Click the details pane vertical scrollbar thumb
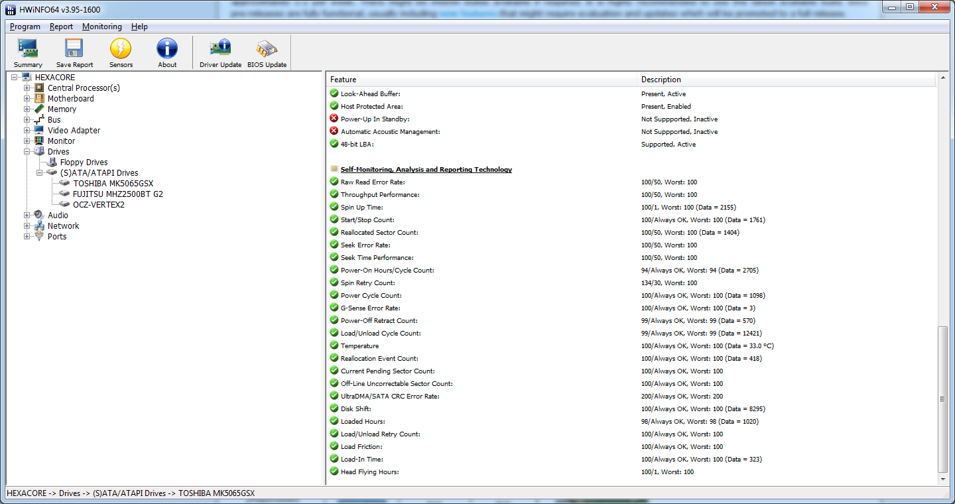The height and width of the screenshot is (504, 955). tap(944, 399)
